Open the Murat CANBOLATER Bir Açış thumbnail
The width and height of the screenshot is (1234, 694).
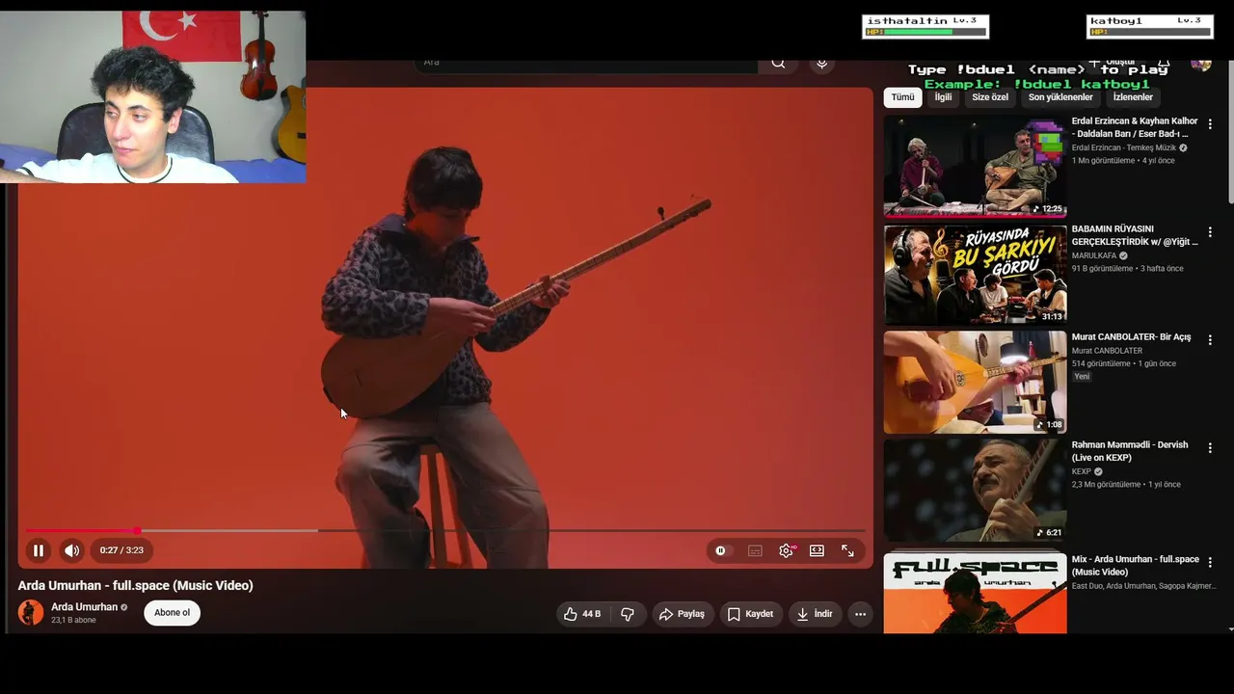(976, 383)
